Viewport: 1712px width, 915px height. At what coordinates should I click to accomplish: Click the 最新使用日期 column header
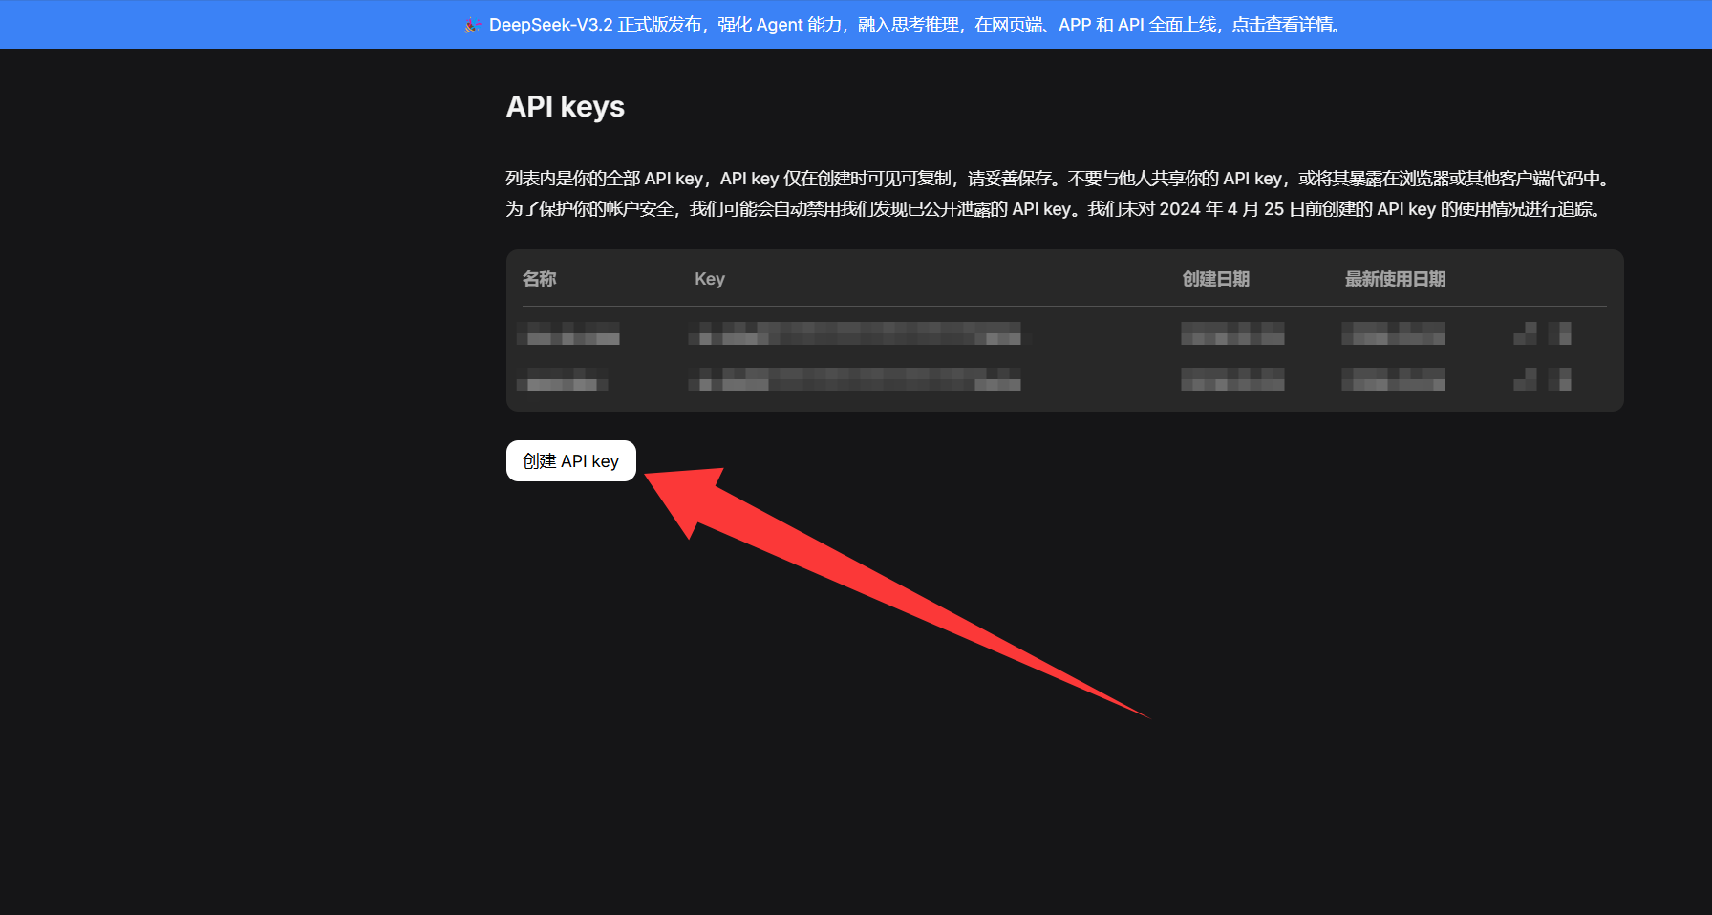[x=1395, y=279]
